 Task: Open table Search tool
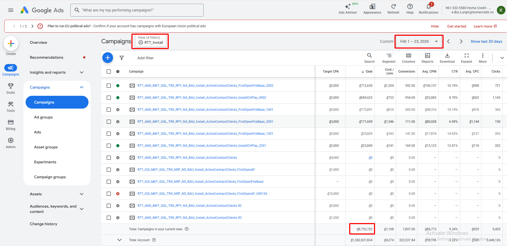click(369, 58)
